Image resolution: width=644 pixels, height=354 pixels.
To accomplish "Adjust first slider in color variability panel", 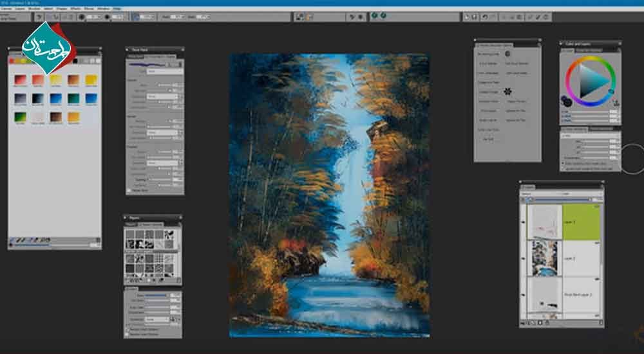I will 595,141.
